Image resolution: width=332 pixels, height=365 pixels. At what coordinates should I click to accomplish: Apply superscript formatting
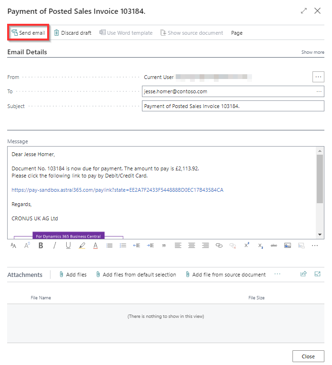(x=247, y=246)
